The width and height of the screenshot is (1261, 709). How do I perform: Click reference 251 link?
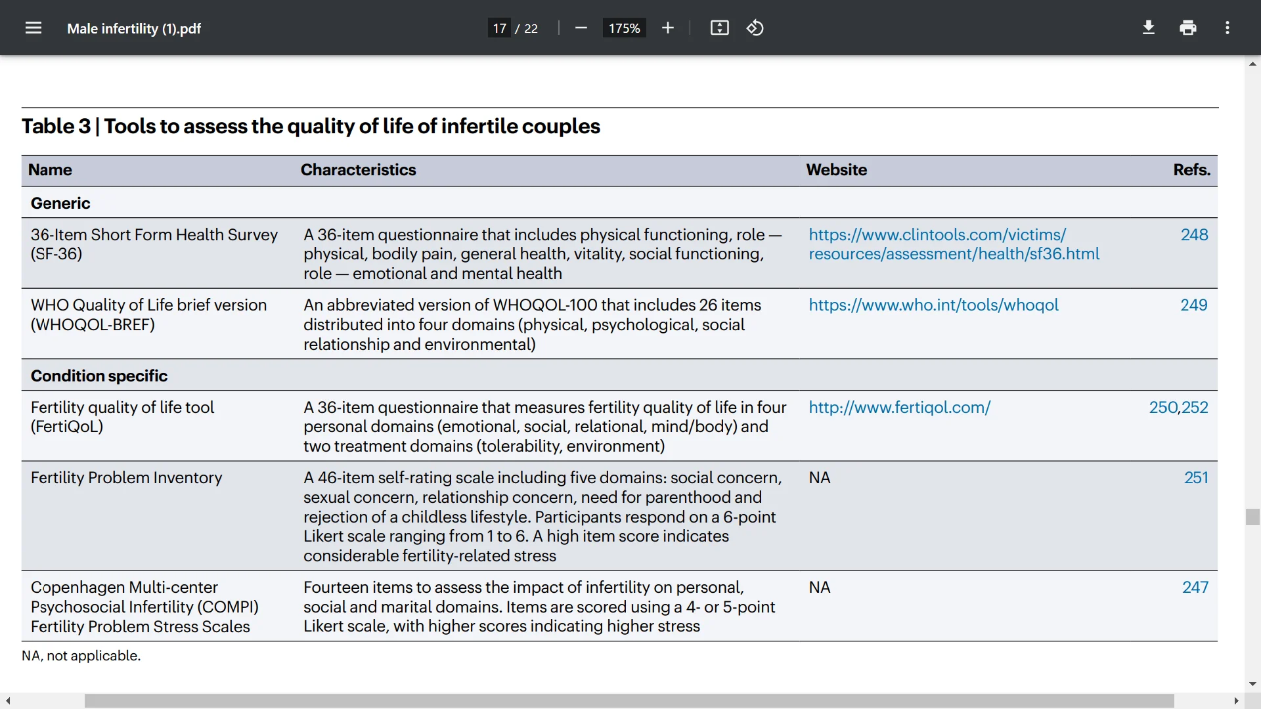(x=1195, y=478)
